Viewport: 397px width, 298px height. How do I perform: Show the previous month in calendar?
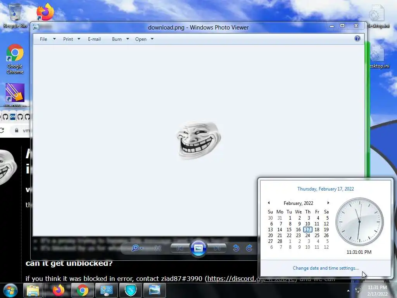pos(269,203)
